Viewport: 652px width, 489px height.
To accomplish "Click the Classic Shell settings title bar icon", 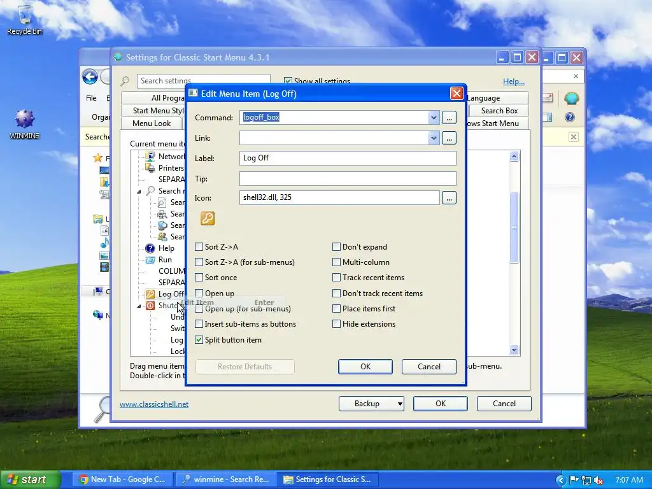I will [x=118, y=57].
